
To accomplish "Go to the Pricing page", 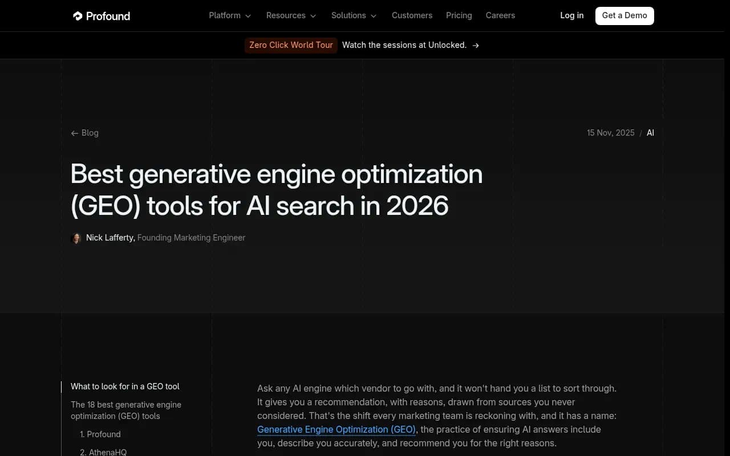I will pos(459,15).
